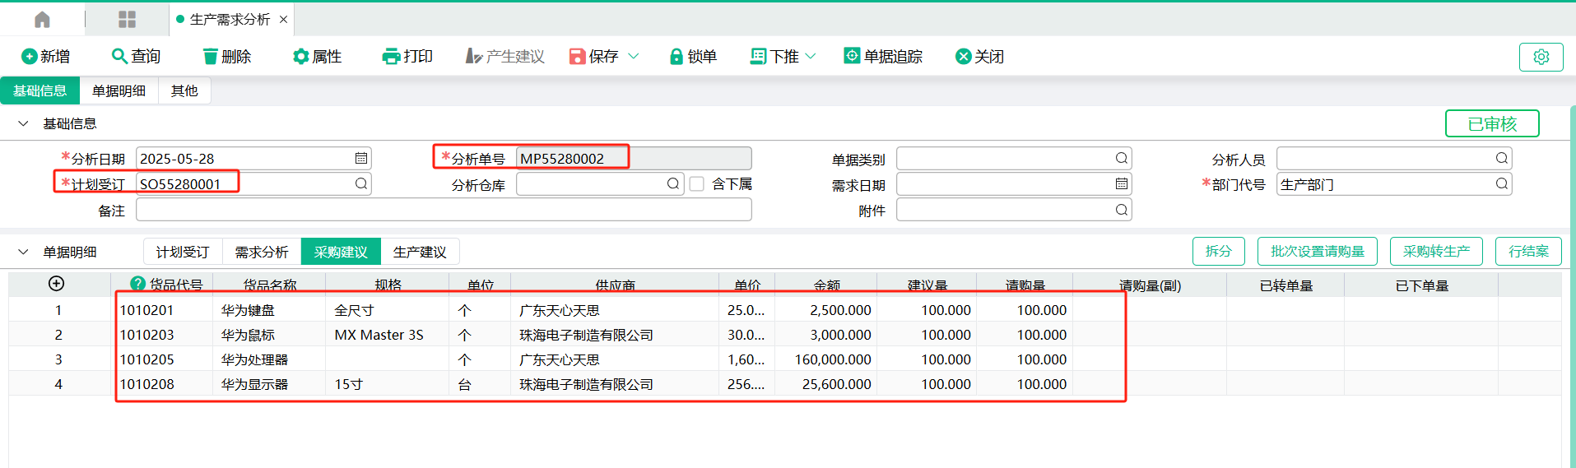Screen dimensions: 1576x468
Task: Click the 已审核 status button
Action: click(x=1492, y=123)
